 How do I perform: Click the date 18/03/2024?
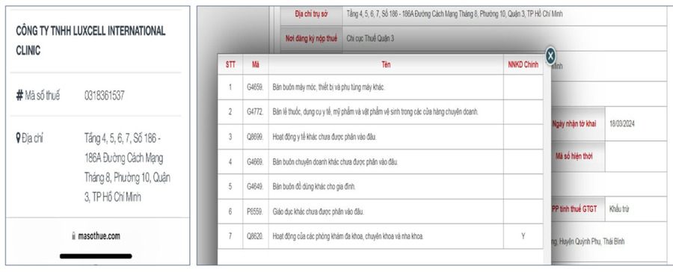click(x=622, y=124)
